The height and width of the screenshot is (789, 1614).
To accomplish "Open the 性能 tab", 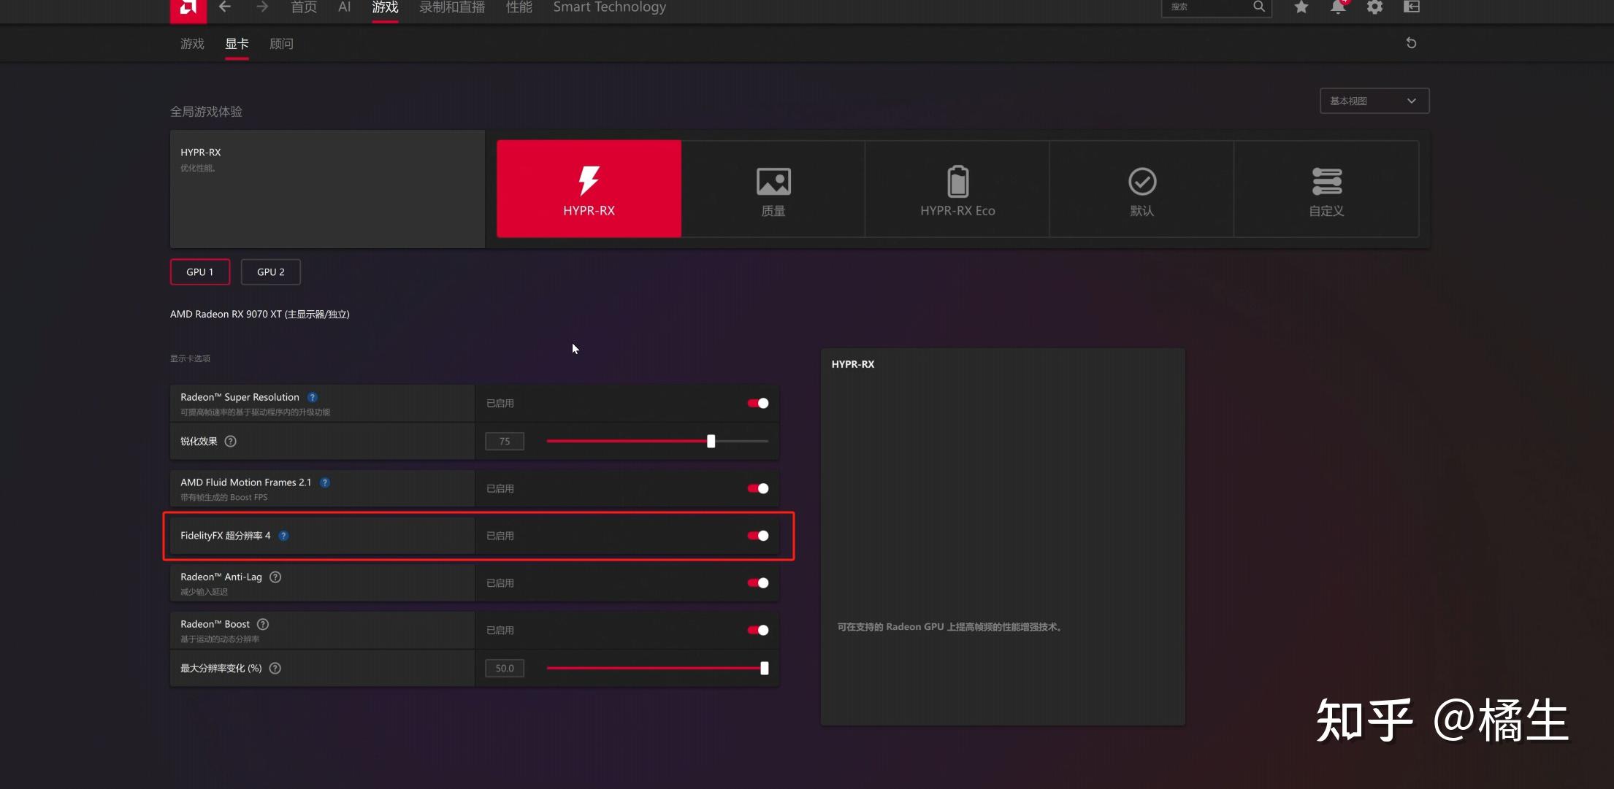I will coord(519,7).
